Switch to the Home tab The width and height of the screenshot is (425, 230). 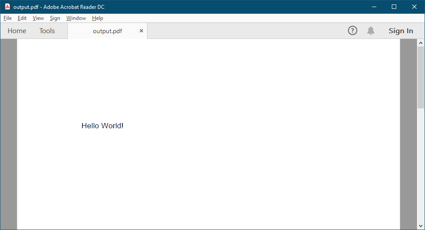pyautogui.click(x=17, y=31)
